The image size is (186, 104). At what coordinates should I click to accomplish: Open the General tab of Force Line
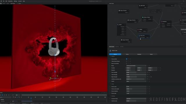[115, 54]
